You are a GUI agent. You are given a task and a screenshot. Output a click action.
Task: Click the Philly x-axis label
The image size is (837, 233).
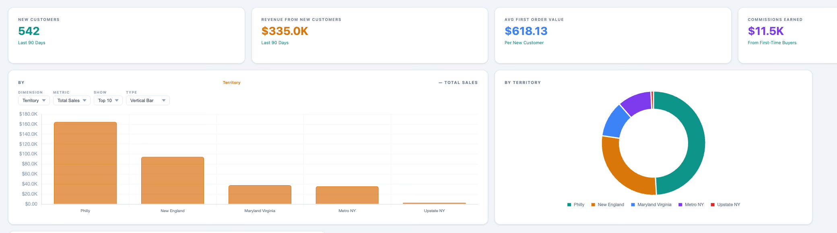[85, 211]
